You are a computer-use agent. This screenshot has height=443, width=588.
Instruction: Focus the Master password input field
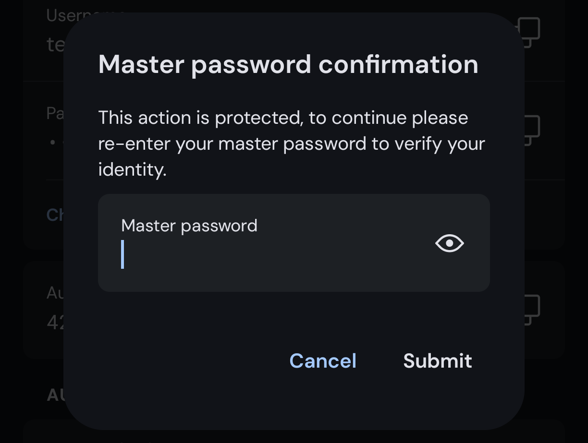[294, 243]
